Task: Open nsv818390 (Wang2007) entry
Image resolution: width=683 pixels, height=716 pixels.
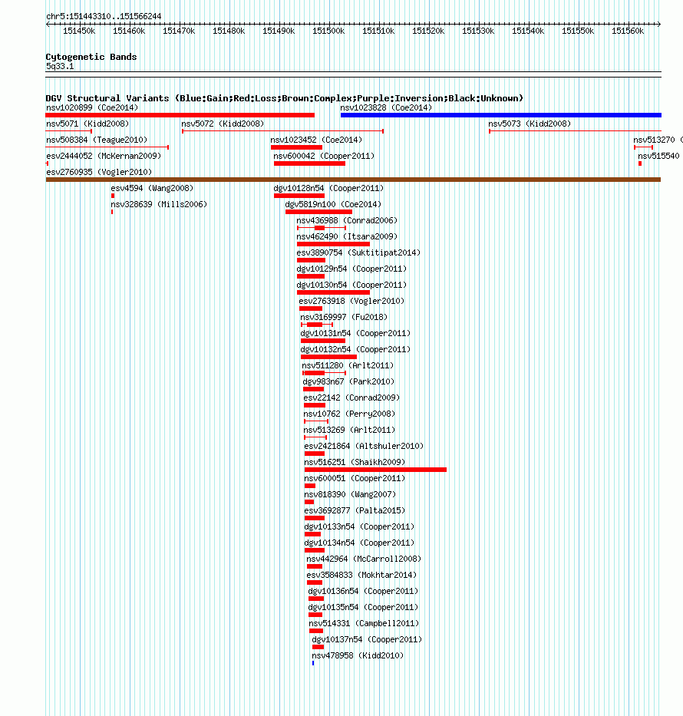Action: coord(350,494)
